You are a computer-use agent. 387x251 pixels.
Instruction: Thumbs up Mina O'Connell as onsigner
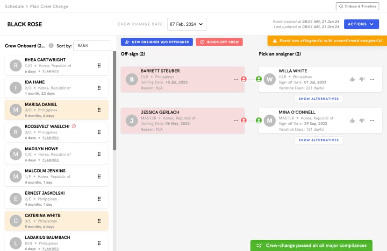[352, 120]
